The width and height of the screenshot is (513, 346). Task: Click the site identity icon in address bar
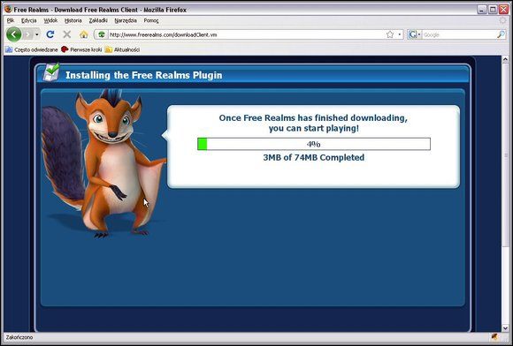[x=102, y=34]
